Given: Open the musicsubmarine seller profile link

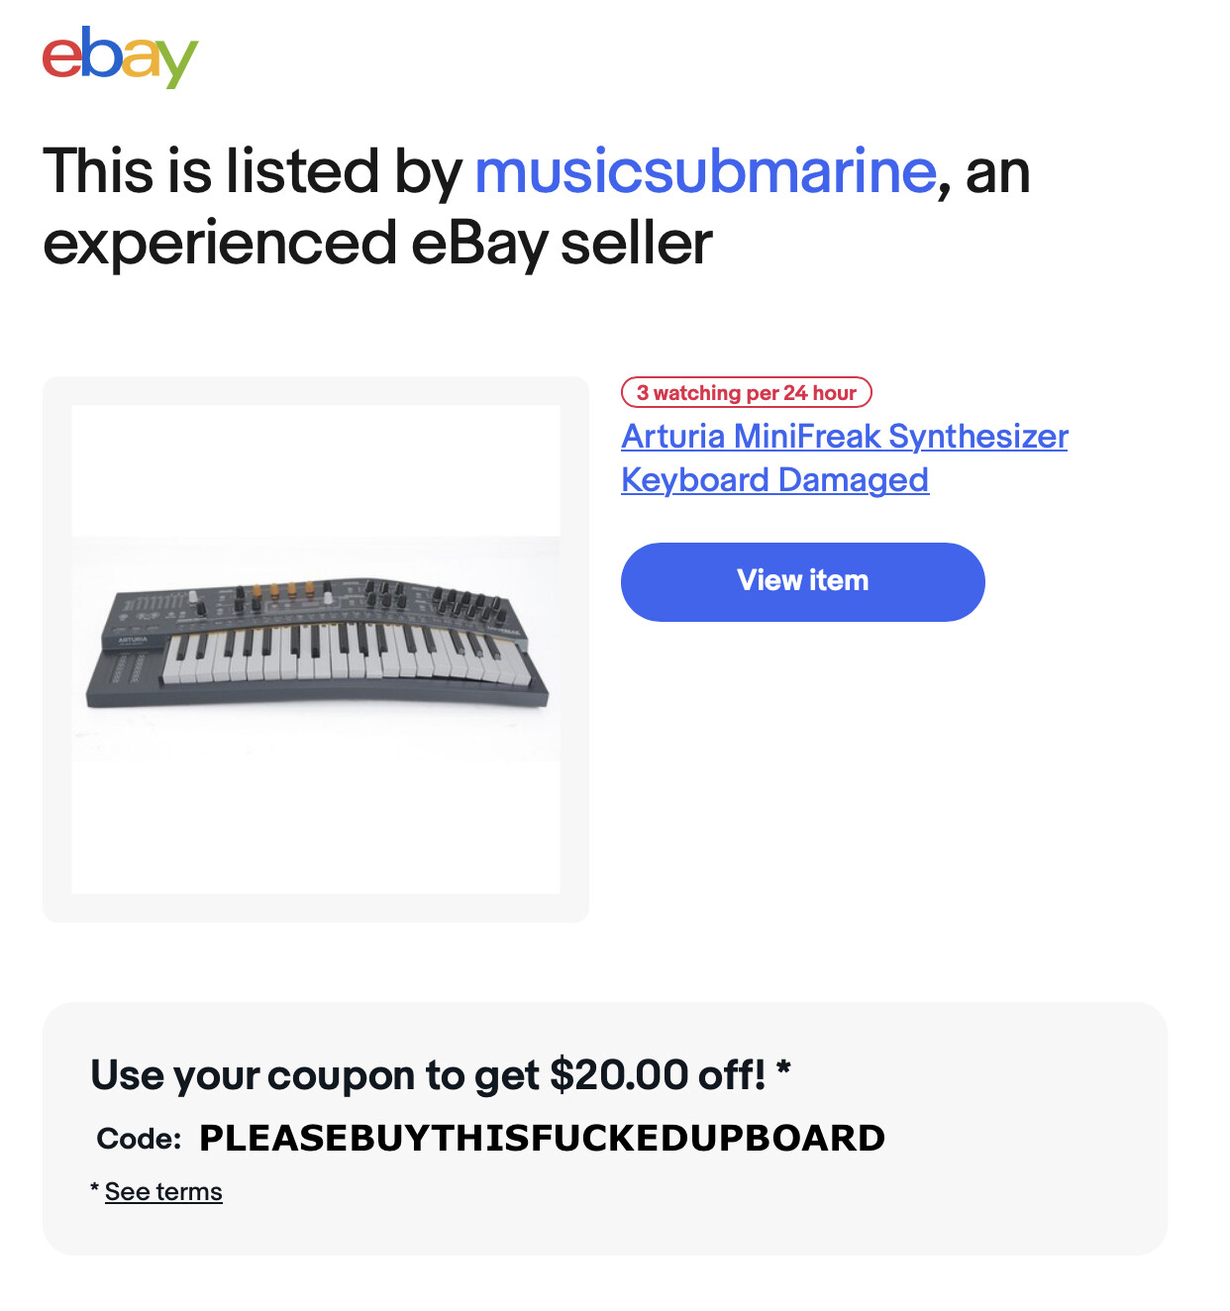Looking at the screenshot, I should tap(705, 170).
